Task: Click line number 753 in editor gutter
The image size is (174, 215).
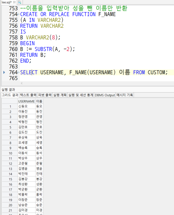Action: tap(13, 8)
